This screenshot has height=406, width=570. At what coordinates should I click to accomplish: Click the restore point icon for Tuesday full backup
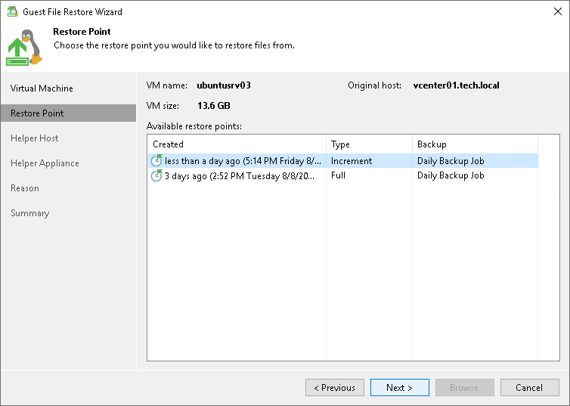pyautogui.click(x=156, y=175)
